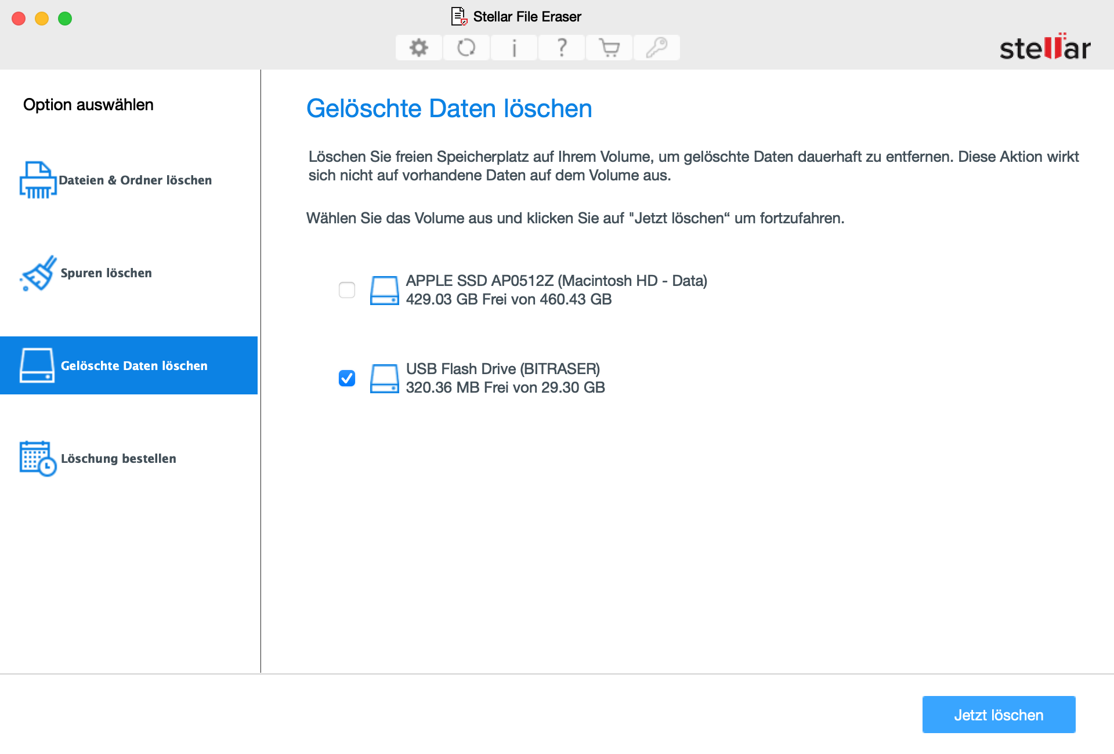The image size is (1114, 754).
Task: Uncheck the USB Flash Drive (BITRASER) checkbox
Action: [x=347, y=378]
